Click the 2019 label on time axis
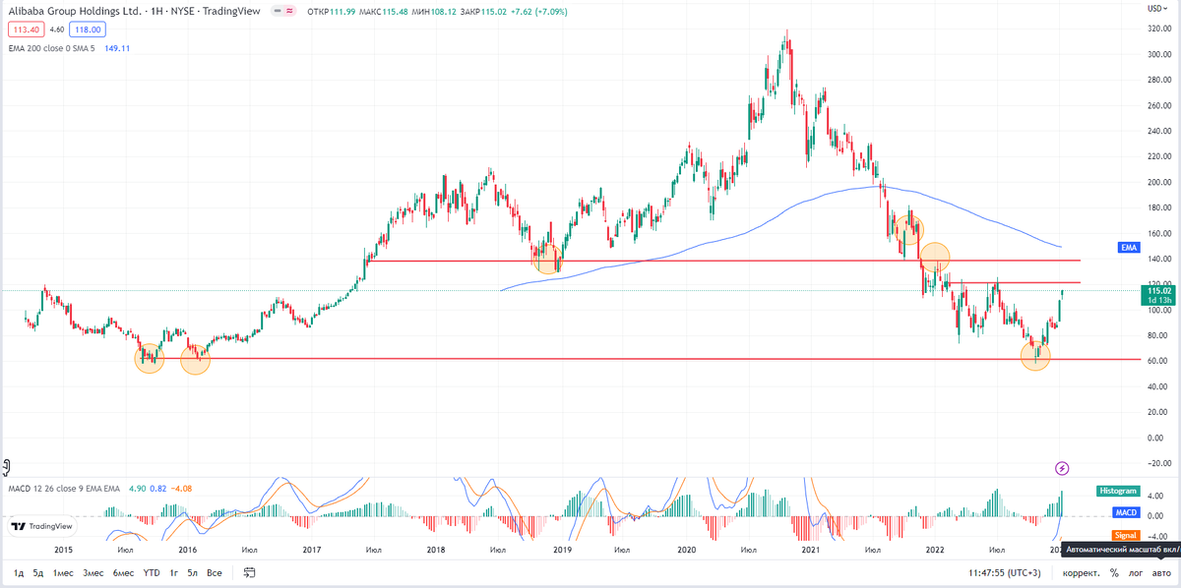Screen dimensions: 1181x588 coord(562,550)
